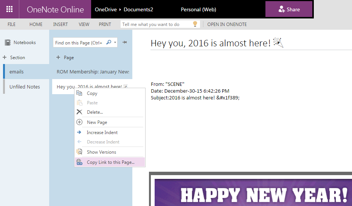This screenshot has width=352, height=206.
Task: Select Show Versions menu entry
Action: 110,152
